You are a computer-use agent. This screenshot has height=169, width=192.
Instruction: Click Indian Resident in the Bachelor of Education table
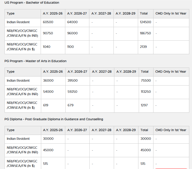click(x=18, y=22)
